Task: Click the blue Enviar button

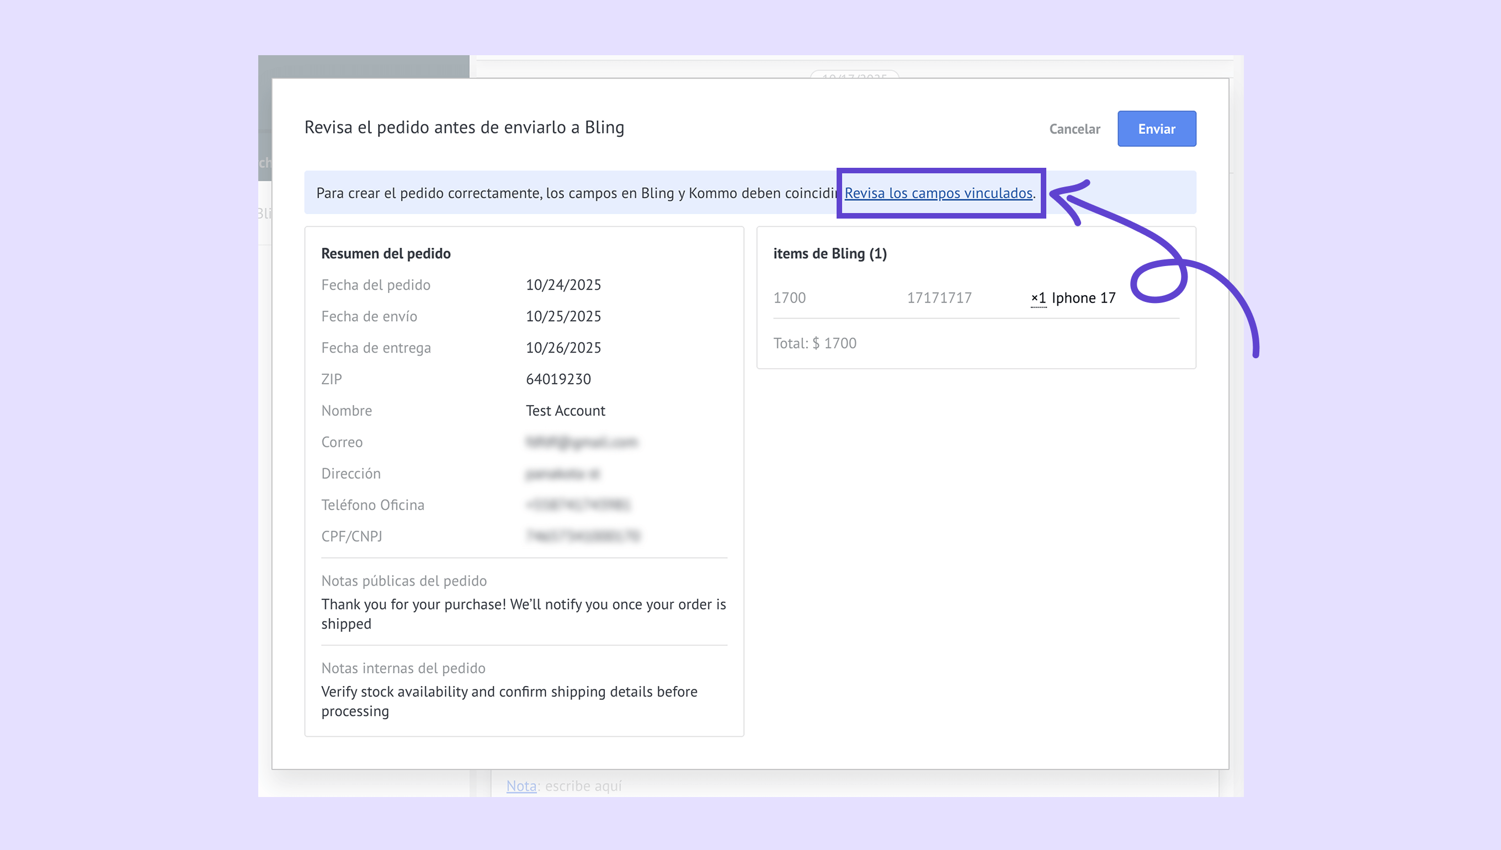Action: 1156,129
